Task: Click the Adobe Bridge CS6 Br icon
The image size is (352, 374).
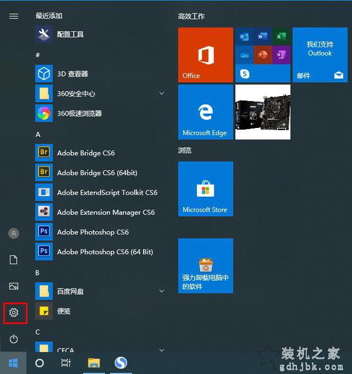Action: [44, 153]
